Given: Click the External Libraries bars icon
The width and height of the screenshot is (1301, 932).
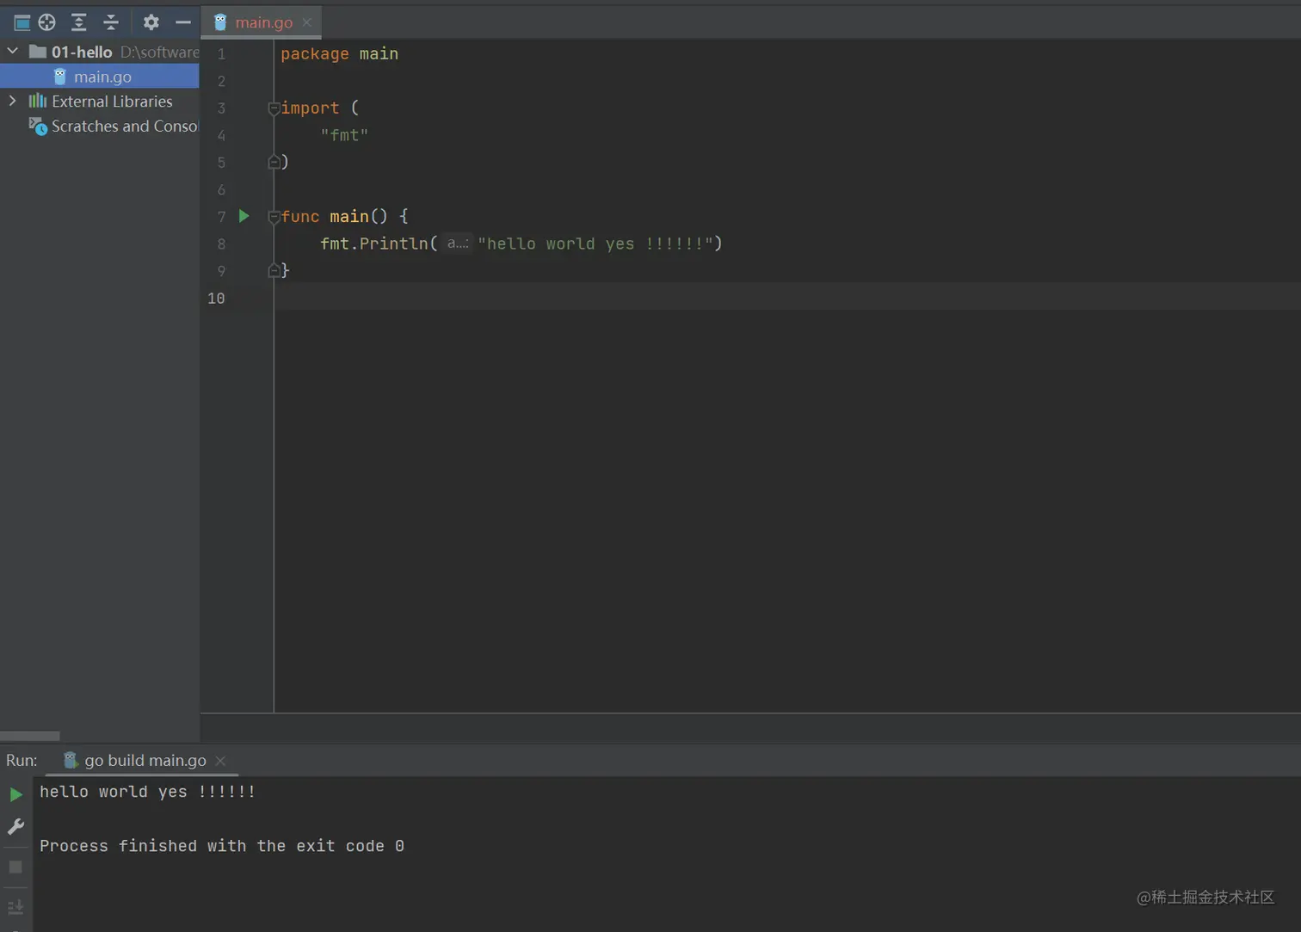Looking at the screenshot, I should pos(38,102).
